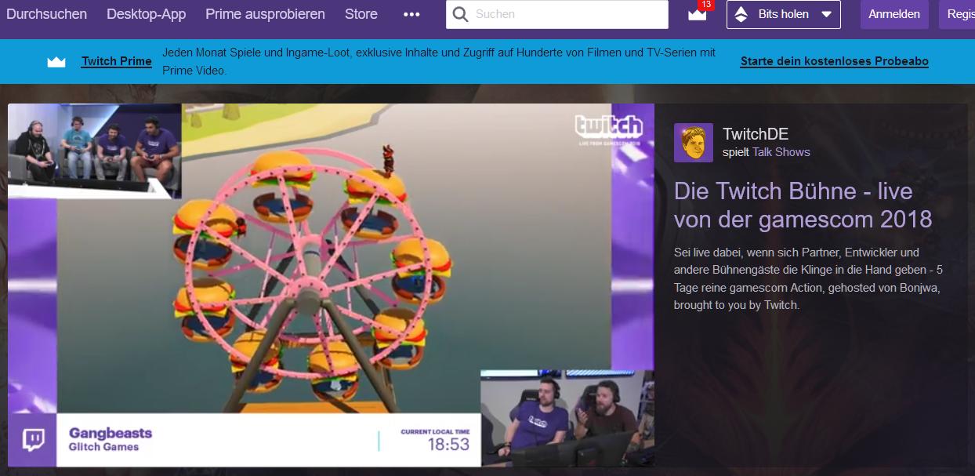This screenshot has width=975, height=476.
Task: Click the Bits holen button
Action: tap(784, 14)
